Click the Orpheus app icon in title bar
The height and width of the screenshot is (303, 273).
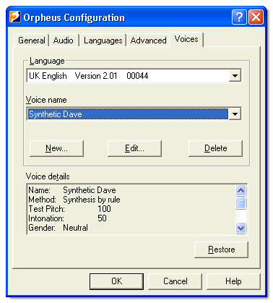[x=15, y=17]
